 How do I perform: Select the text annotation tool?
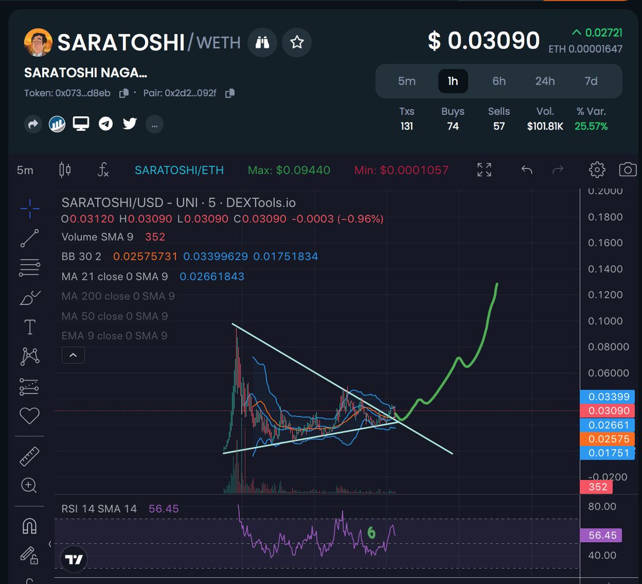pyautogui.click(x=30, y=327)
